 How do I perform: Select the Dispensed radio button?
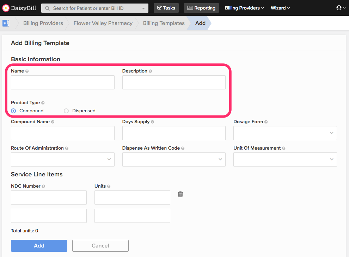click(66, 111)
